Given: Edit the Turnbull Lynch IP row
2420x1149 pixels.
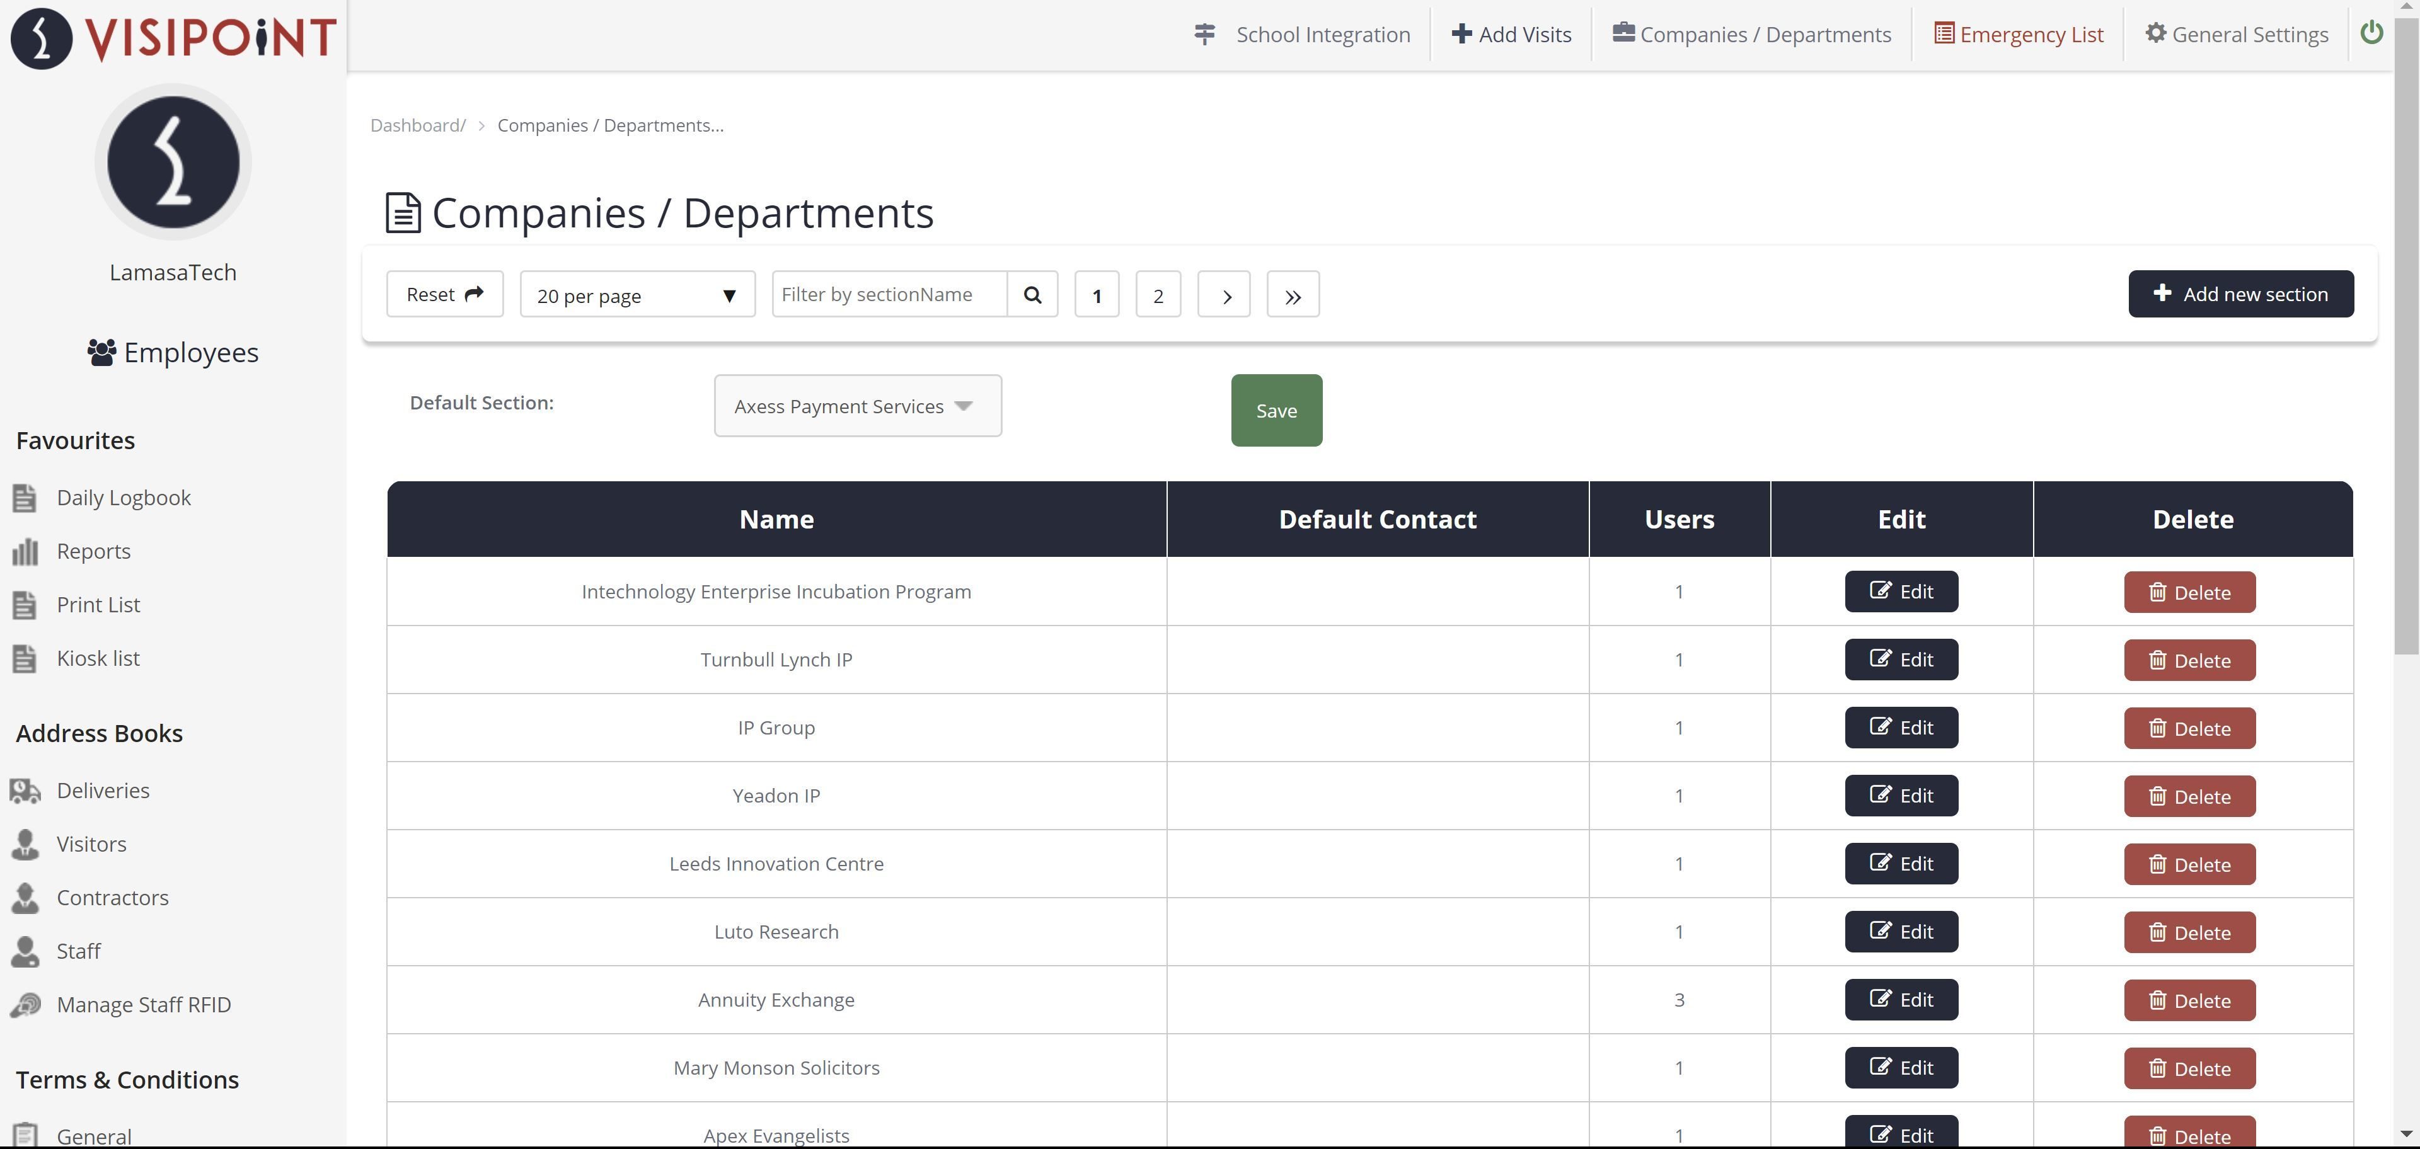Looking at the screenshot, I should pyautogui.click(x=1901, y=660).
